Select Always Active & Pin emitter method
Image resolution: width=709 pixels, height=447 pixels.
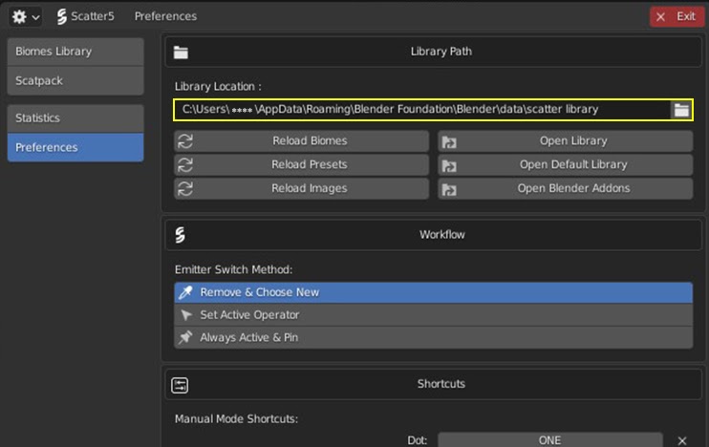[x=433, y=337]
